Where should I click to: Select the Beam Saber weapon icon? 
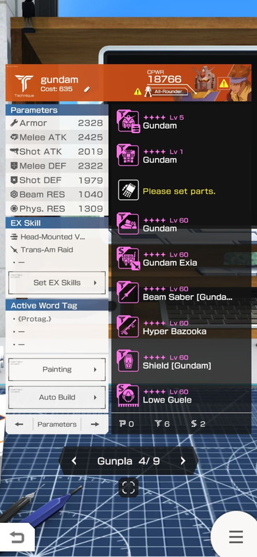click(x=128, y=292)
